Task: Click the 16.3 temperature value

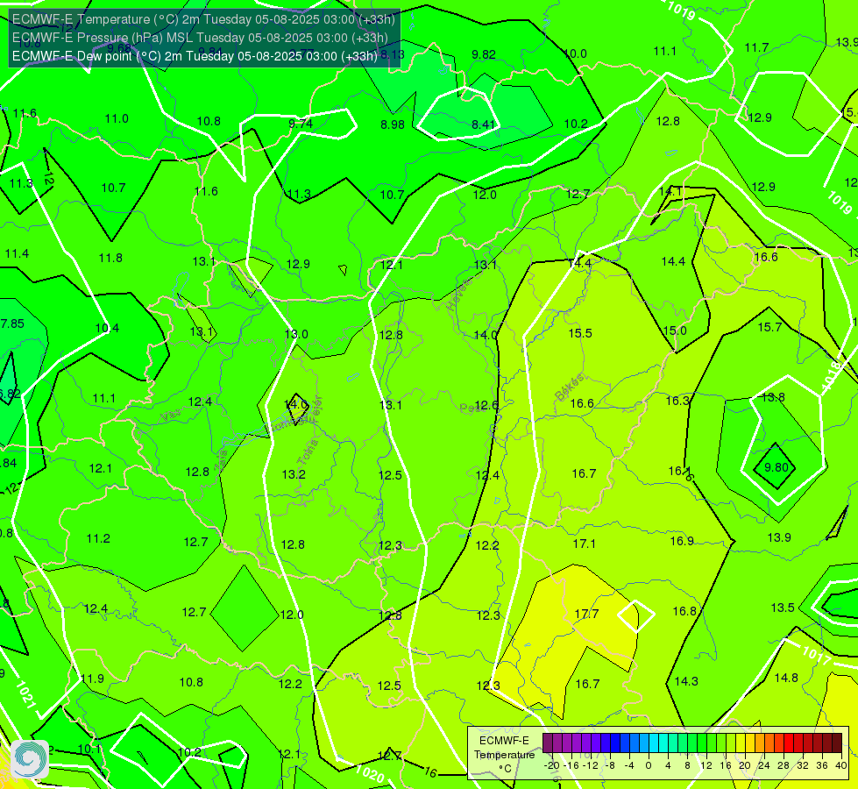Action: (x=677, y=401)
